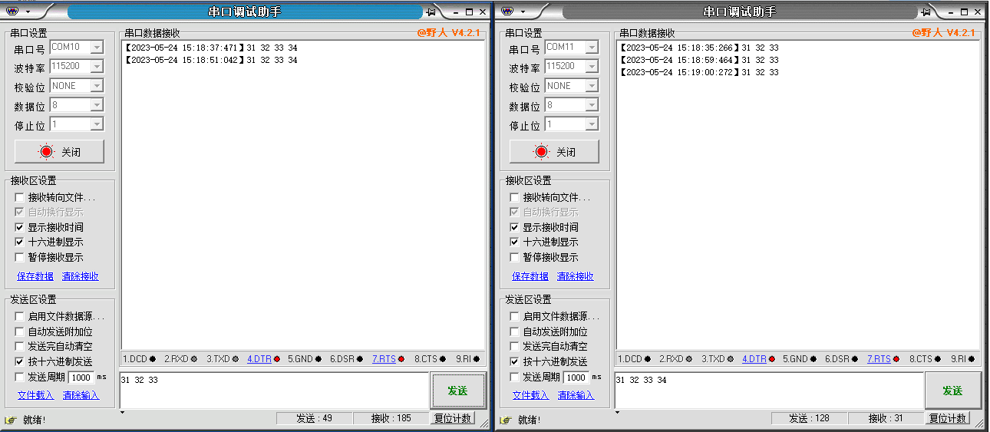The height and width of the screenshot is (432, 990).
Task: Enable 暂停接收显示 in left window
Action: coord(20,258)
